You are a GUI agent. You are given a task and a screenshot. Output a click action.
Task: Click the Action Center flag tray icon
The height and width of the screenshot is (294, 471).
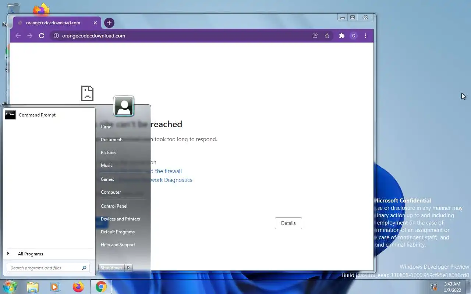434,287
